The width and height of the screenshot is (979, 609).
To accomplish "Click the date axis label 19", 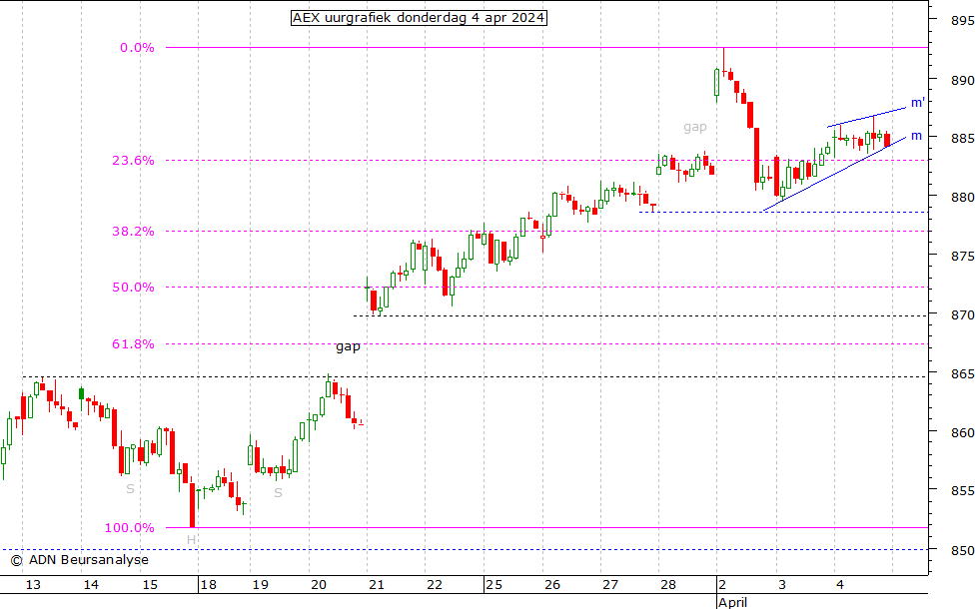I will click(x=261, y=585).
